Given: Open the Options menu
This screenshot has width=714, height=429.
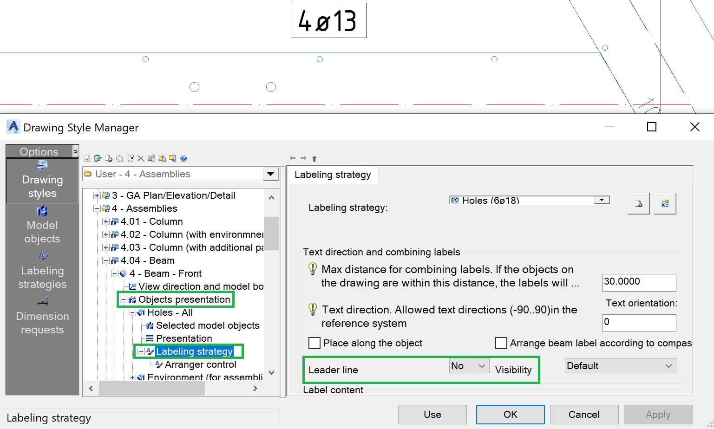Looking at the screenshot, I should (x=39, y=151).
